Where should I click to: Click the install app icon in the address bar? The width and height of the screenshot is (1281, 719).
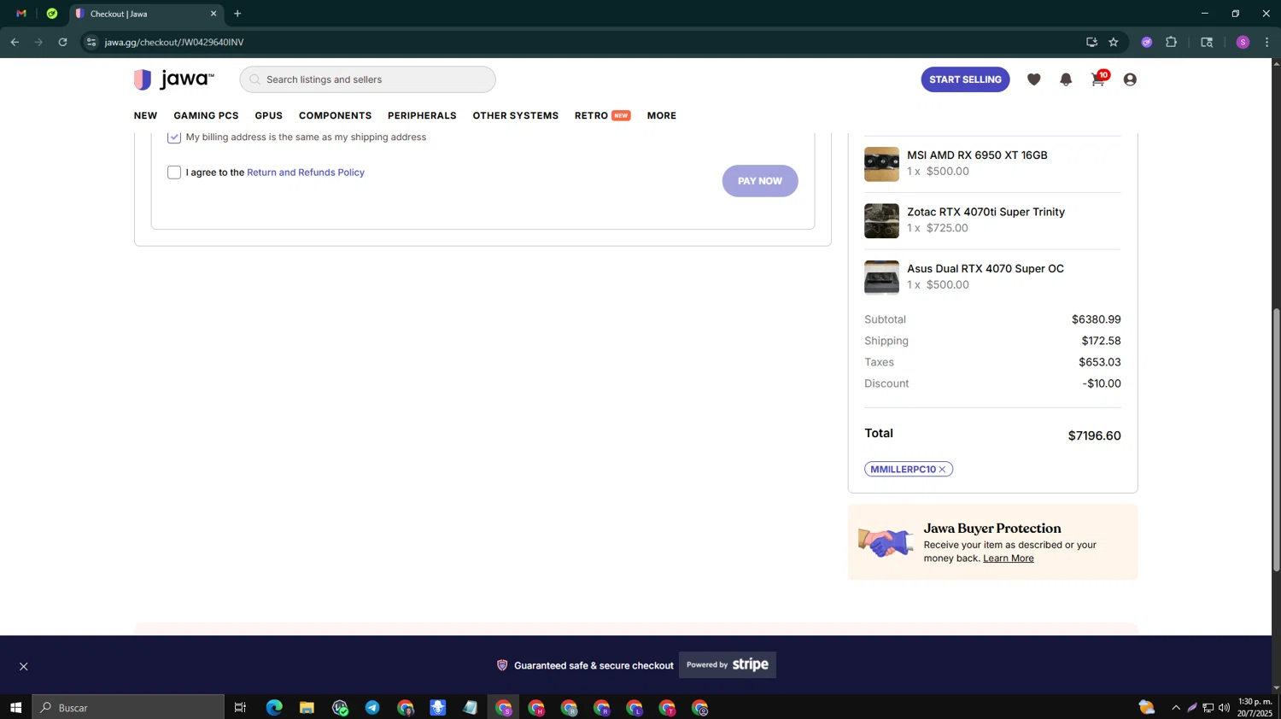tap(1091, 42)
